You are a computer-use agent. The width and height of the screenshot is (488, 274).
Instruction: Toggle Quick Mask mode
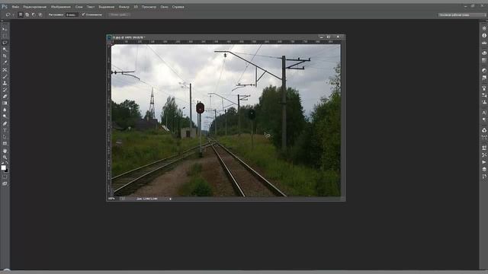tap(5, 177)
